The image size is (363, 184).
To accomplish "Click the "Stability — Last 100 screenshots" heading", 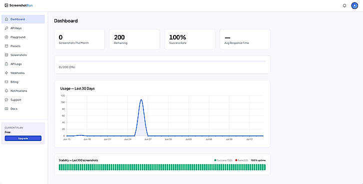I will [78, 160].
